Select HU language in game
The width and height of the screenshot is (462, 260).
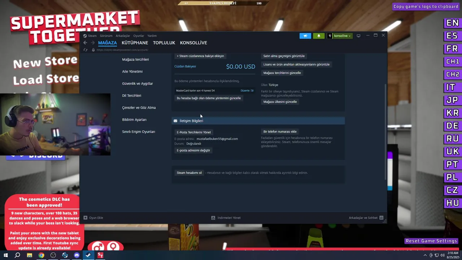(x=453, y=203)
